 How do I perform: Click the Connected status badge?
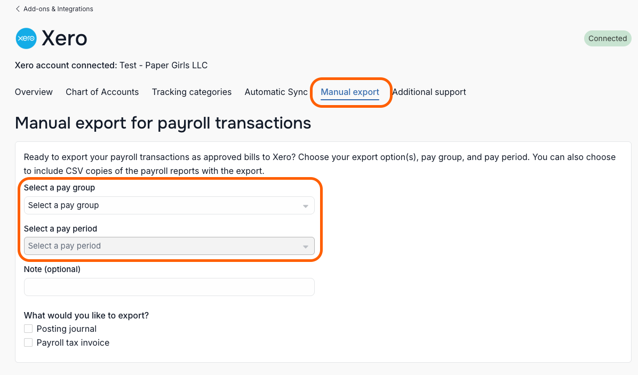[x=608, y=38]
